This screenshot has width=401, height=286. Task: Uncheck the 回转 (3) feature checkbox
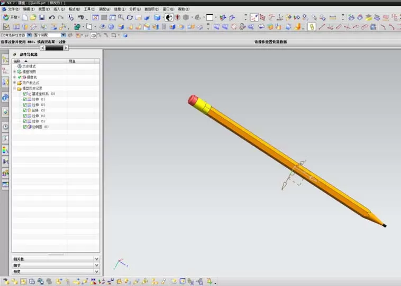[24, 110]
